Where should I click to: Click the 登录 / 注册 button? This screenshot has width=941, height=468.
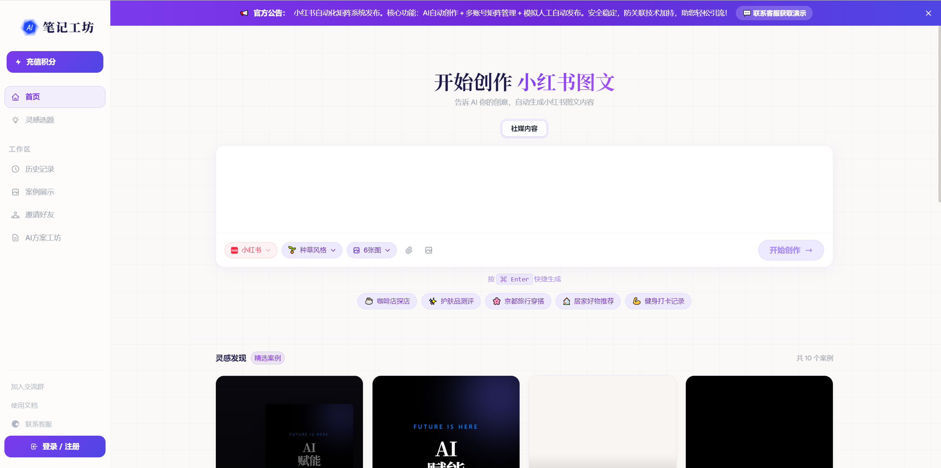click(55, 447)
